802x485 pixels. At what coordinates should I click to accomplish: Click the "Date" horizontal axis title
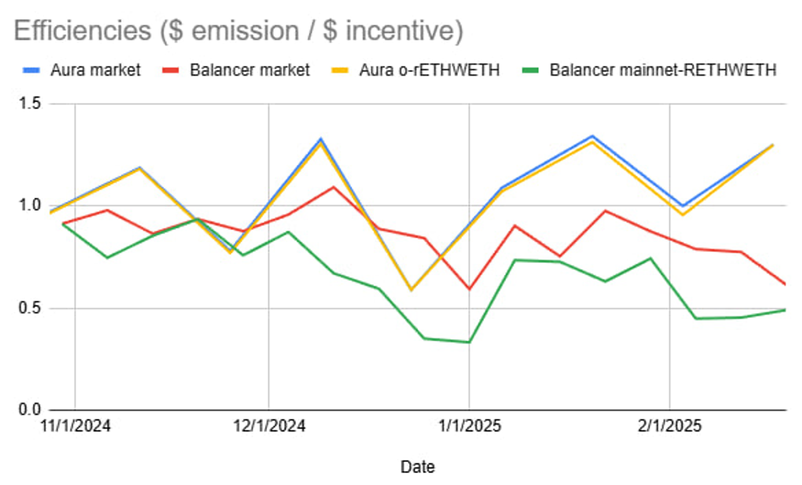pos(418,467)
